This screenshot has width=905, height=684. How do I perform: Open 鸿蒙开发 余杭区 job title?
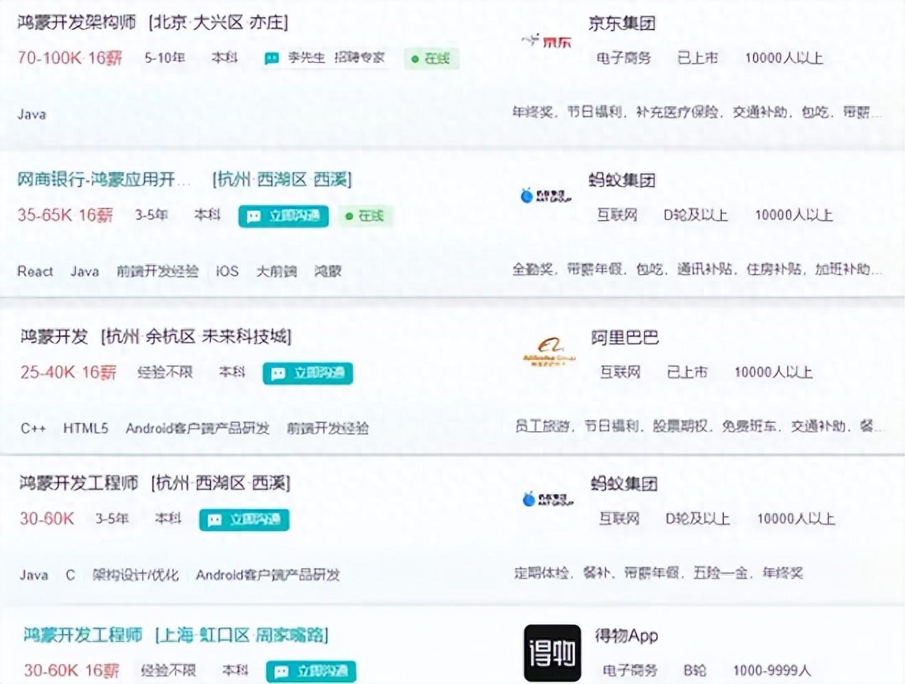click(55, 337)
